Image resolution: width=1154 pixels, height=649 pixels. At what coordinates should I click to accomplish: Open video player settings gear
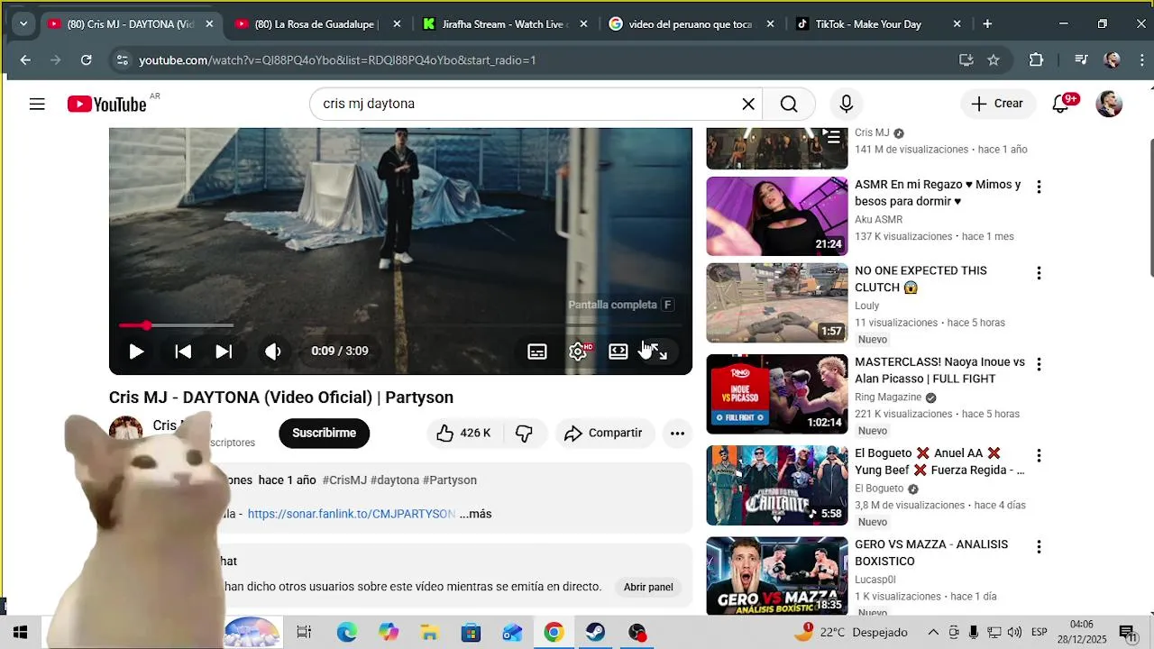pyautogui.click(x=578, y=352)
